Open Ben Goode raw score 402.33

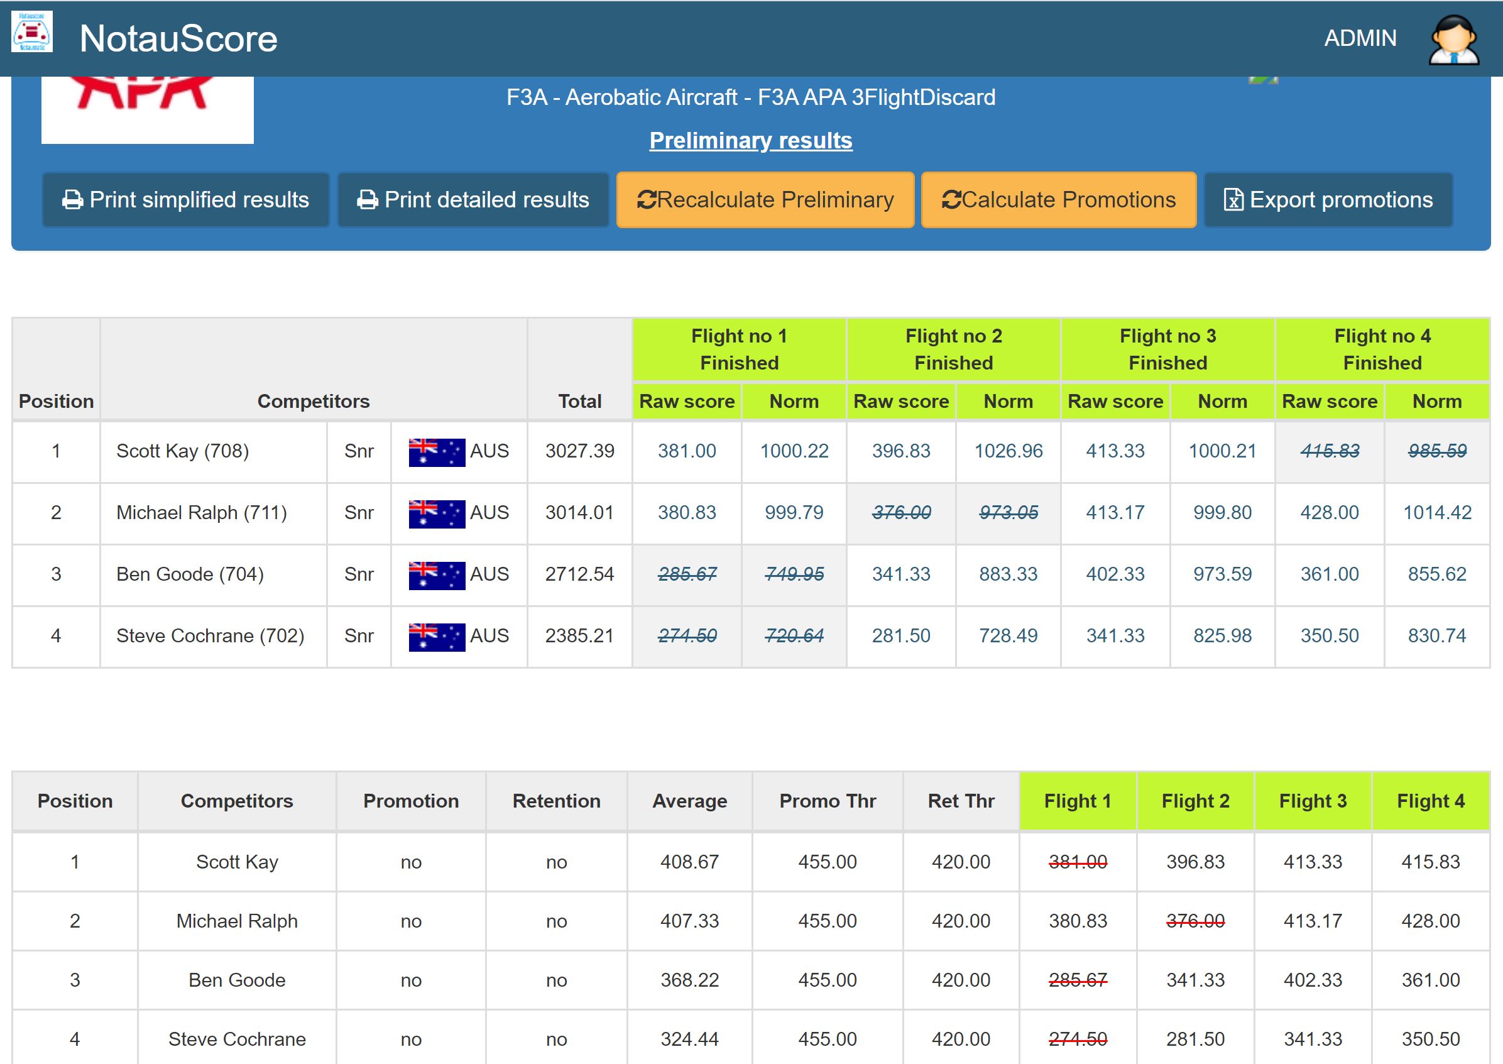point(1115,574)
